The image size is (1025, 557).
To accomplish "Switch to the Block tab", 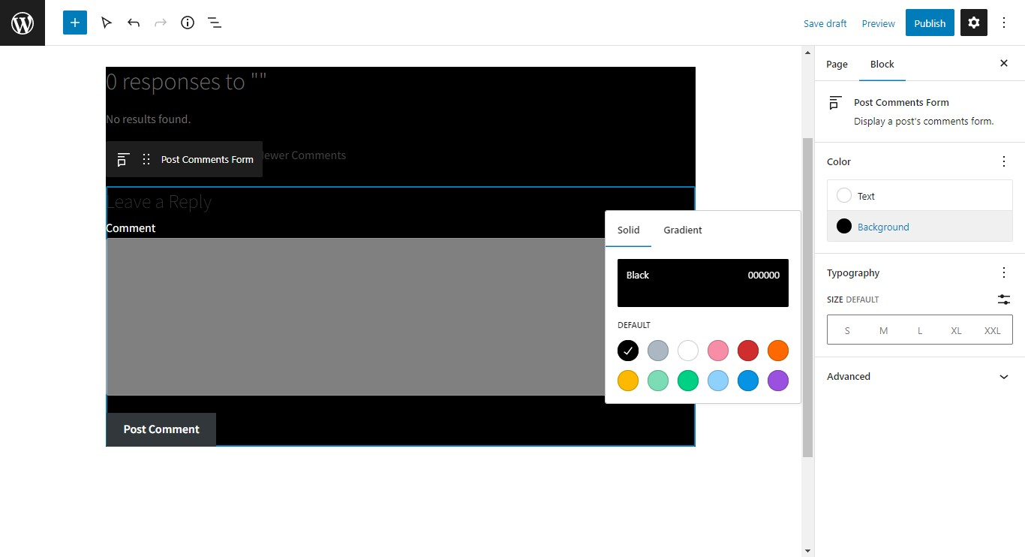I will pos(882,64).
